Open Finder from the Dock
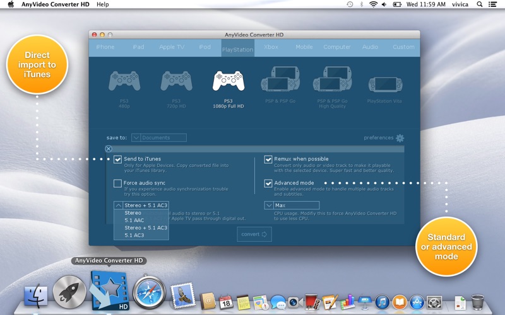The image size is (505, 315). 36,295
